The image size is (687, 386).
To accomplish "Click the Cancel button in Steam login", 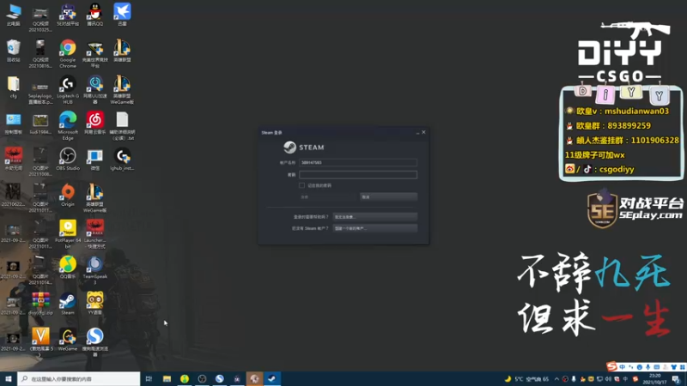I will [388, 197].
